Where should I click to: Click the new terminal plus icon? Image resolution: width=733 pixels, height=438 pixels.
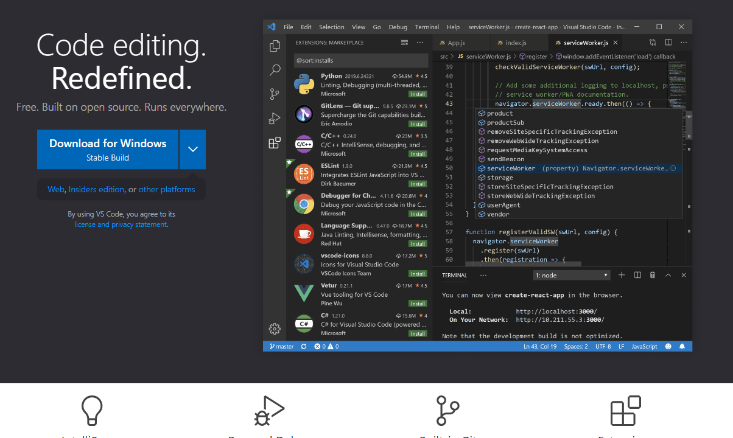tap(622, 275)
